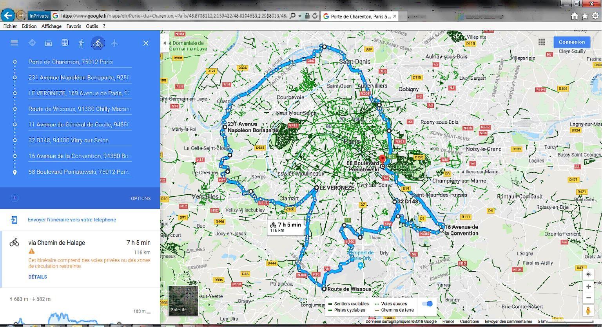Screen dimensions: 602x327
Task: Select the Porte de Charenton tab
Action: 360,16
